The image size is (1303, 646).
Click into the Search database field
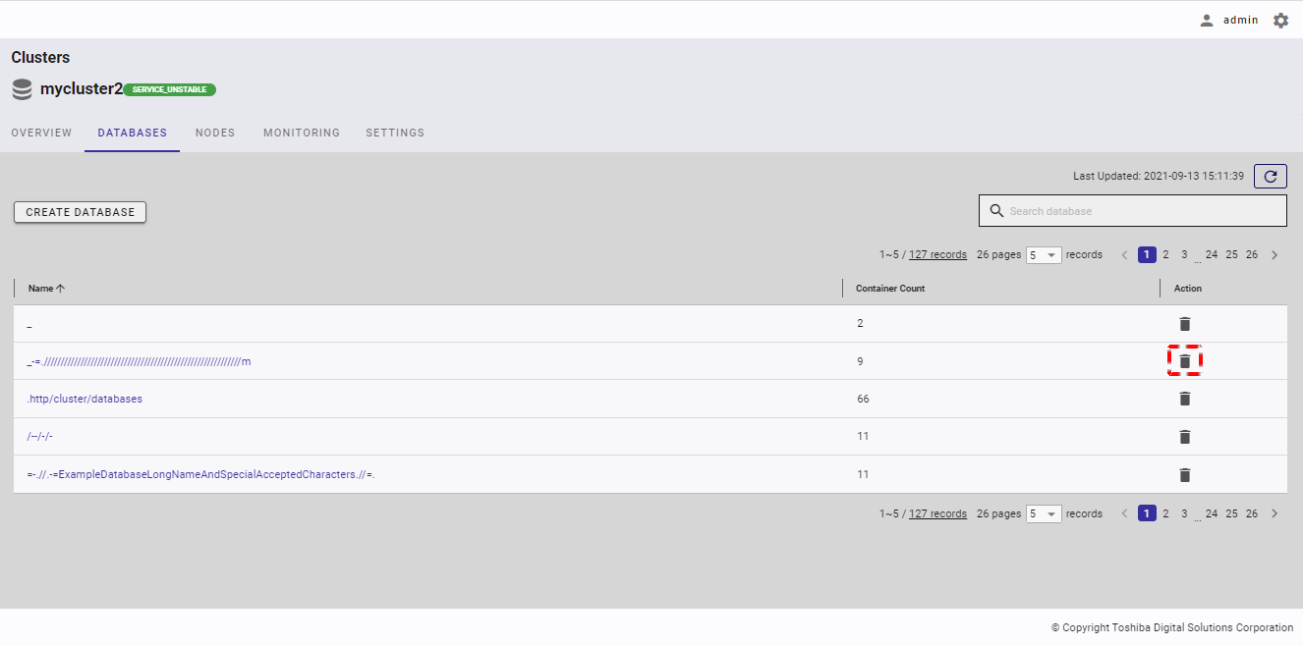tap(1140, 211)
